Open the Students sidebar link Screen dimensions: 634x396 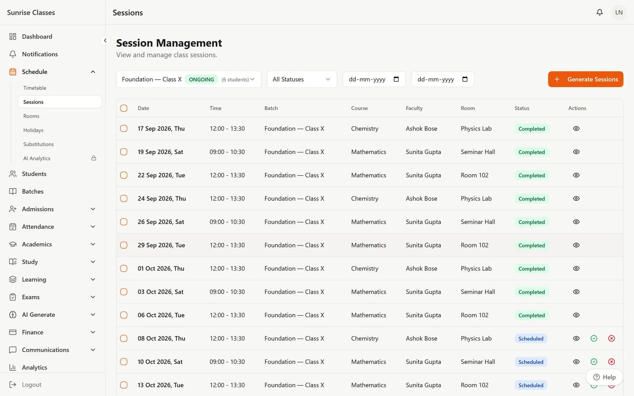pos(52,174)
